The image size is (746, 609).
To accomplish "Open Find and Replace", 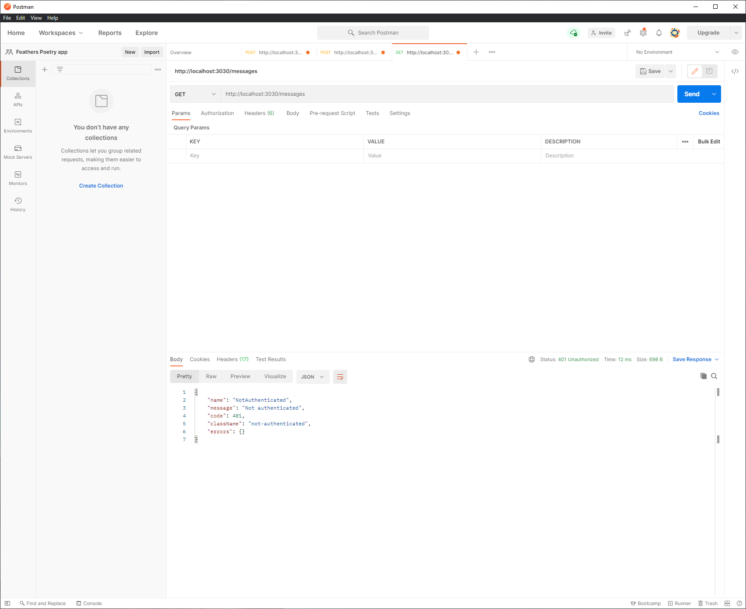I will pyautogui.click(x=42, y=603).
